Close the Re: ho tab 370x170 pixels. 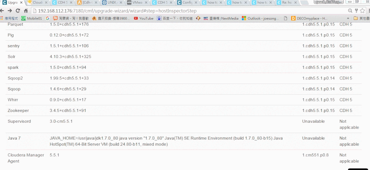[x=296, y=3]
